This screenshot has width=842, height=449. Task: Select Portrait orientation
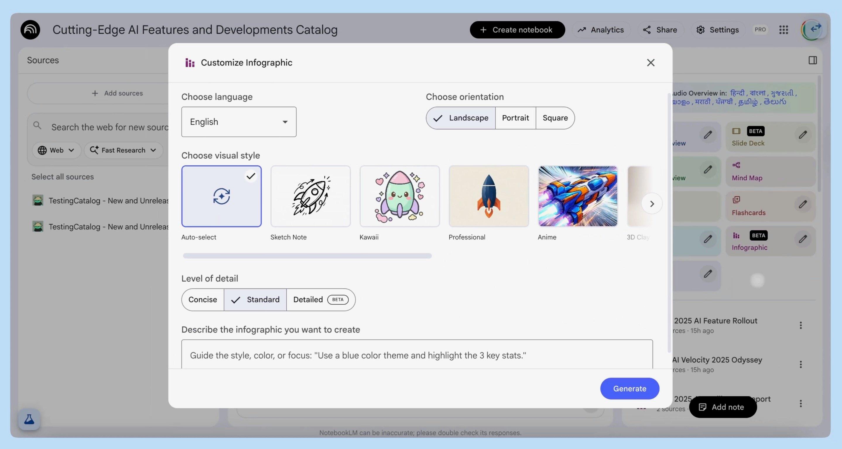515,118
